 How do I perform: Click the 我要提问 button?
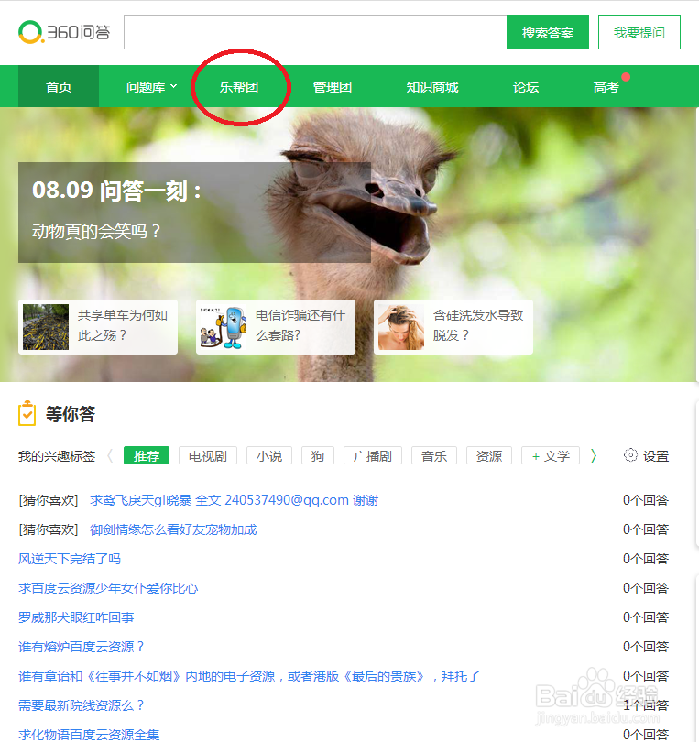[639, 32]
